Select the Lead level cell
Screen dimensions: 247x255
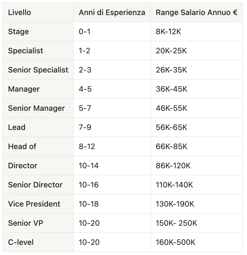pyautogui.click(x=17, y=127)
